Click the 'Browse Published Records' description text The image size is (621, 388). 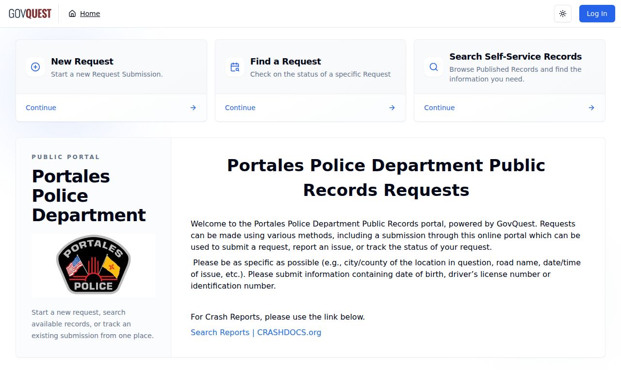click(515, 74)
